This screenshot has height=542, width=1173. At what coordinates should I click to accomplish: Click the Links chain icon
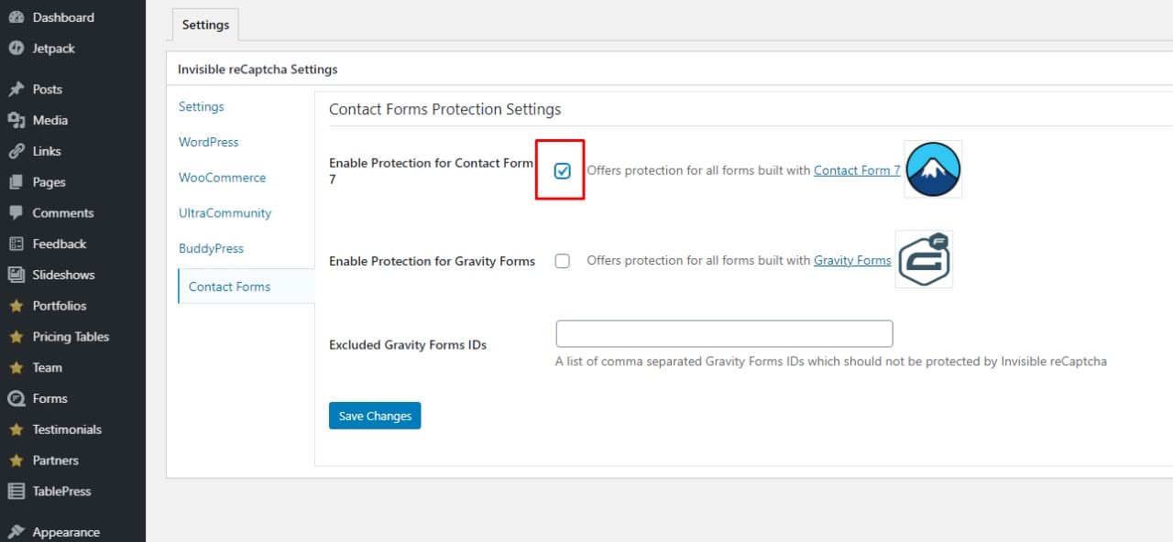tap(16, 151)
